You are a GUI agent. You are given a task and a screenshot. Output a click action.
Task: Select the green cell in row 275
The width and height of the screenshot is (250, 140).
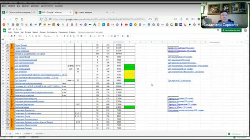click(129, 66)
